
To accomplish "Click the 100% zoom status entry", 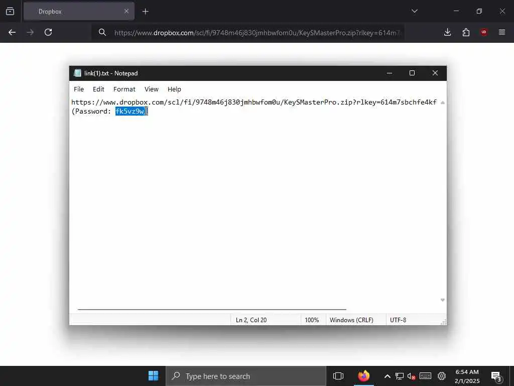I will [x=312, y=320].
